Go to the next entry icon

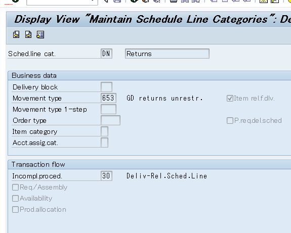coord(28,35)
